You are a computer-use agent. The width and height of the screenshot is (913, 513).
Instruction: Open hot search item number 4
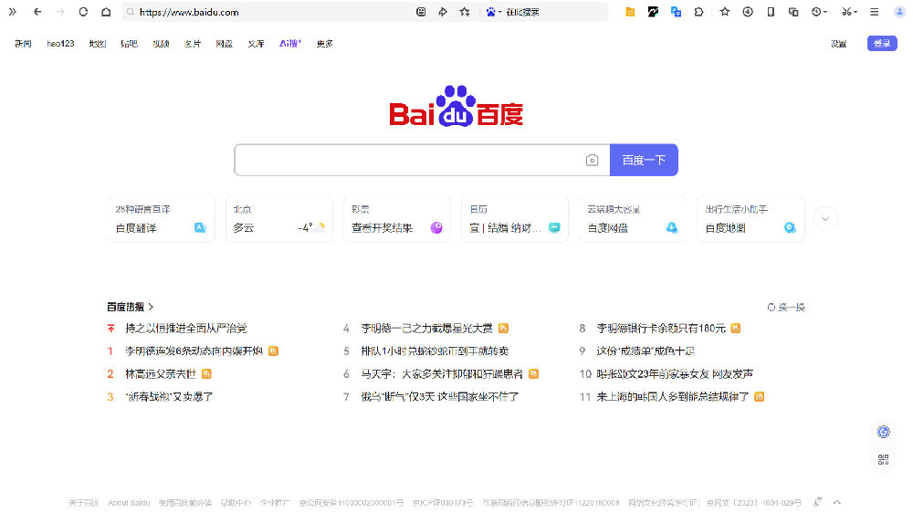pyautogui.click(x=426, y=329)
